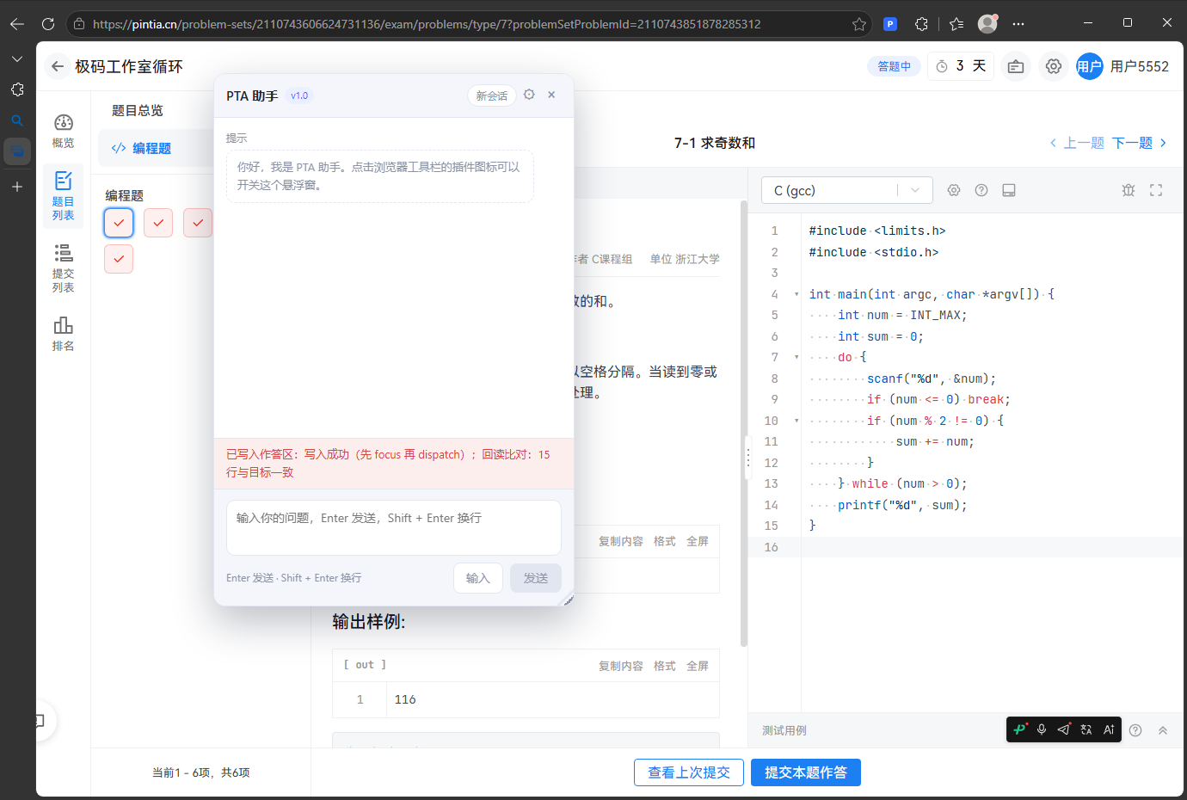Open the page settings gear beside user avatar
Viewport: 1187px width, 800px height.
coord(1054,66)
